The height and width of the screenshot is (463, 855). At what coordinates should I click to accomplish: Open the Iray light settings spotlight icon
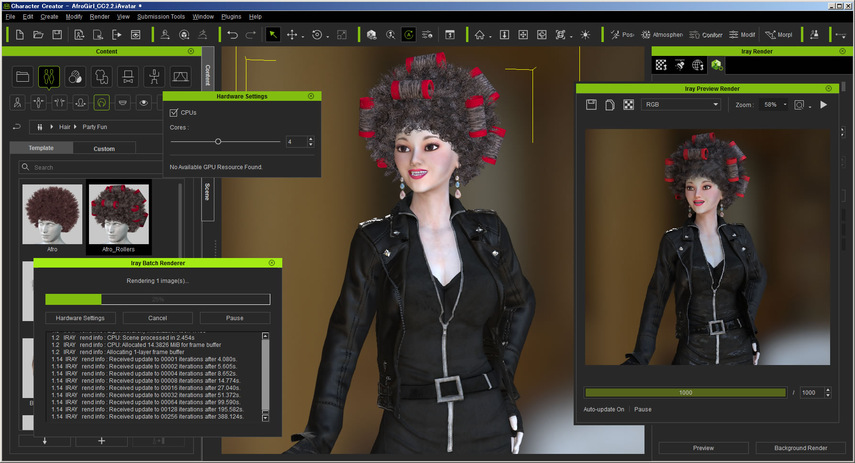679,65
